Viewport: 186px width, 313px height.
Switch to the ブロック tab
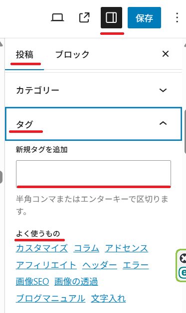[72, 55]
